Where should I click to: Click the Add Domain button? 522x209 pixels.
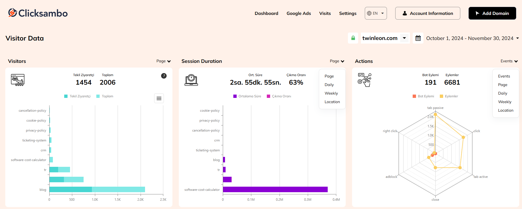[492, 13]
